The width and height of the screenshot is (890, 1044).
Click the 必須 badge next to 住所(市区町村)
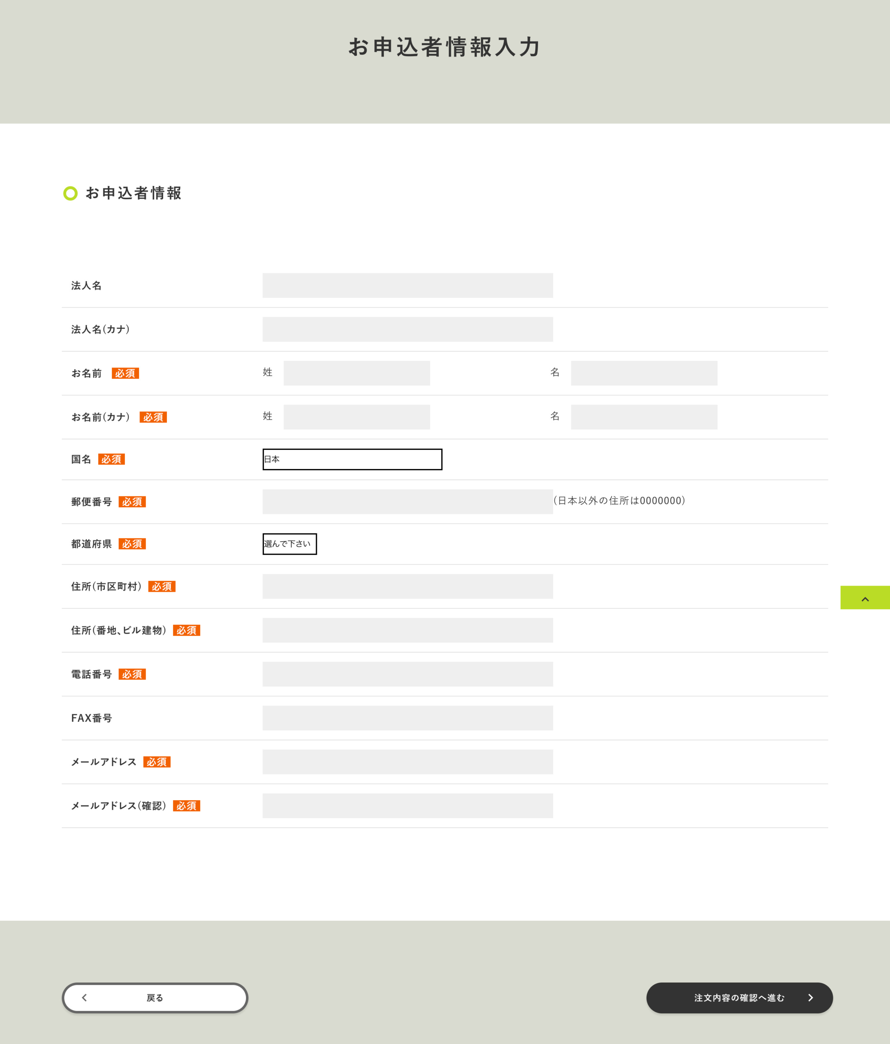162,586
